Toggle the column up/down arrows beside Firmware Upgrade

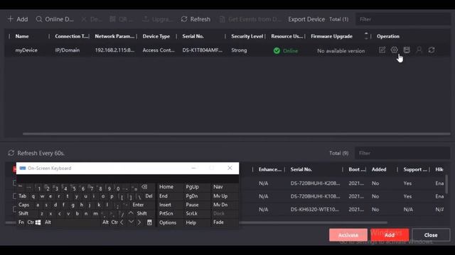coord(366,36)
